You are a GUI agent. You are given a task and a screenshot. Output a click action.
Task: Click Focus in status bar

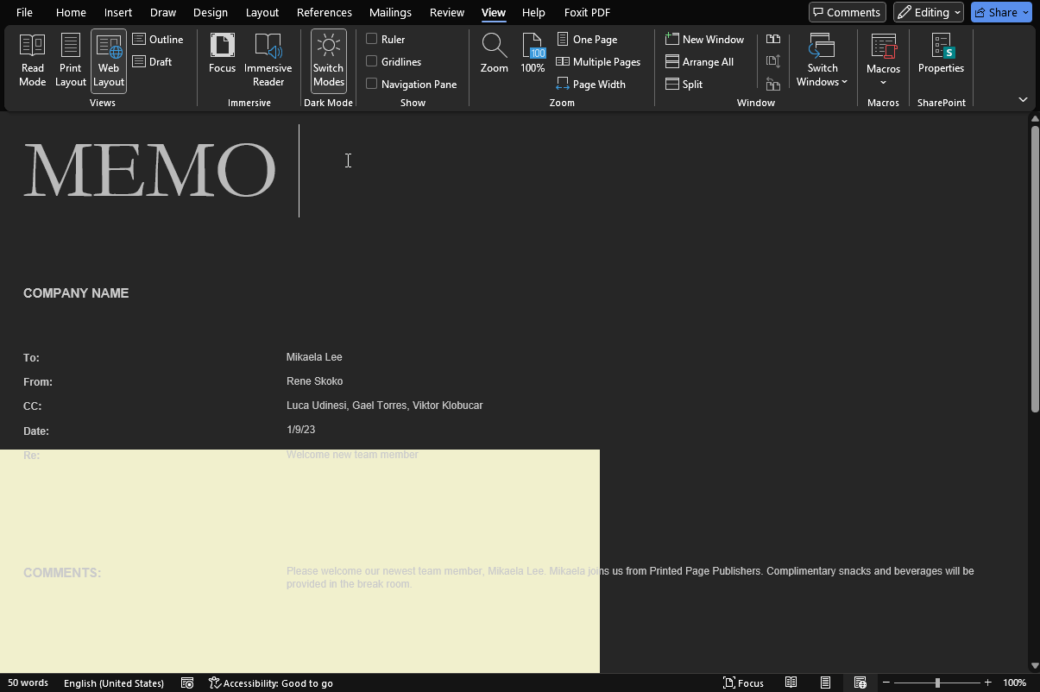[743, 683]
